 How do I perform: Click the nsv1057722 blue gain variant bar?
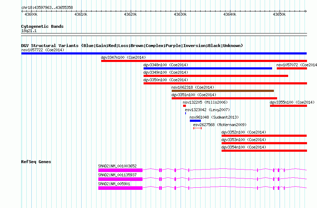click(164, 53)
